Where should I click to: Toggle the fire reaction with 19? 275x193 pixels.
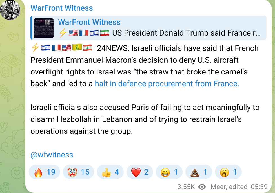tap(45, 172)
